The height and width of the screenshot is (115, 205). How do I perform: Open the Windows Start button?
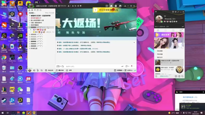(x=2, y=113)
